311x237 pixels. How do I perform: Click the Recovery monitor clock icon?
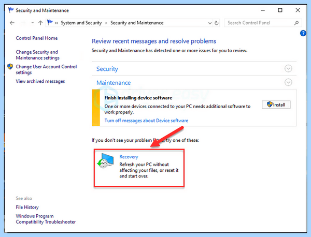tap(106, 160)
